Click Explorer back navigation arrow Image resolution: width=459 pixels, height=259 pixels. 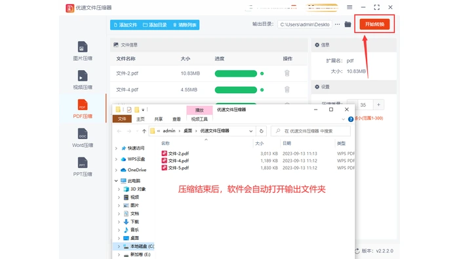(119, 131)
